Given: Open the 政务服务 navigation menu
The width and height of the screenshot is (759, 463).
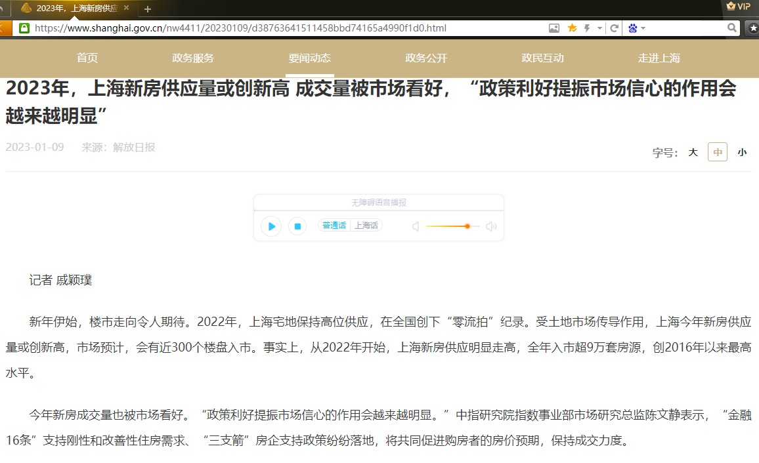Looking at the screenshot, I should pyautogui.click(x=193, y=58).
